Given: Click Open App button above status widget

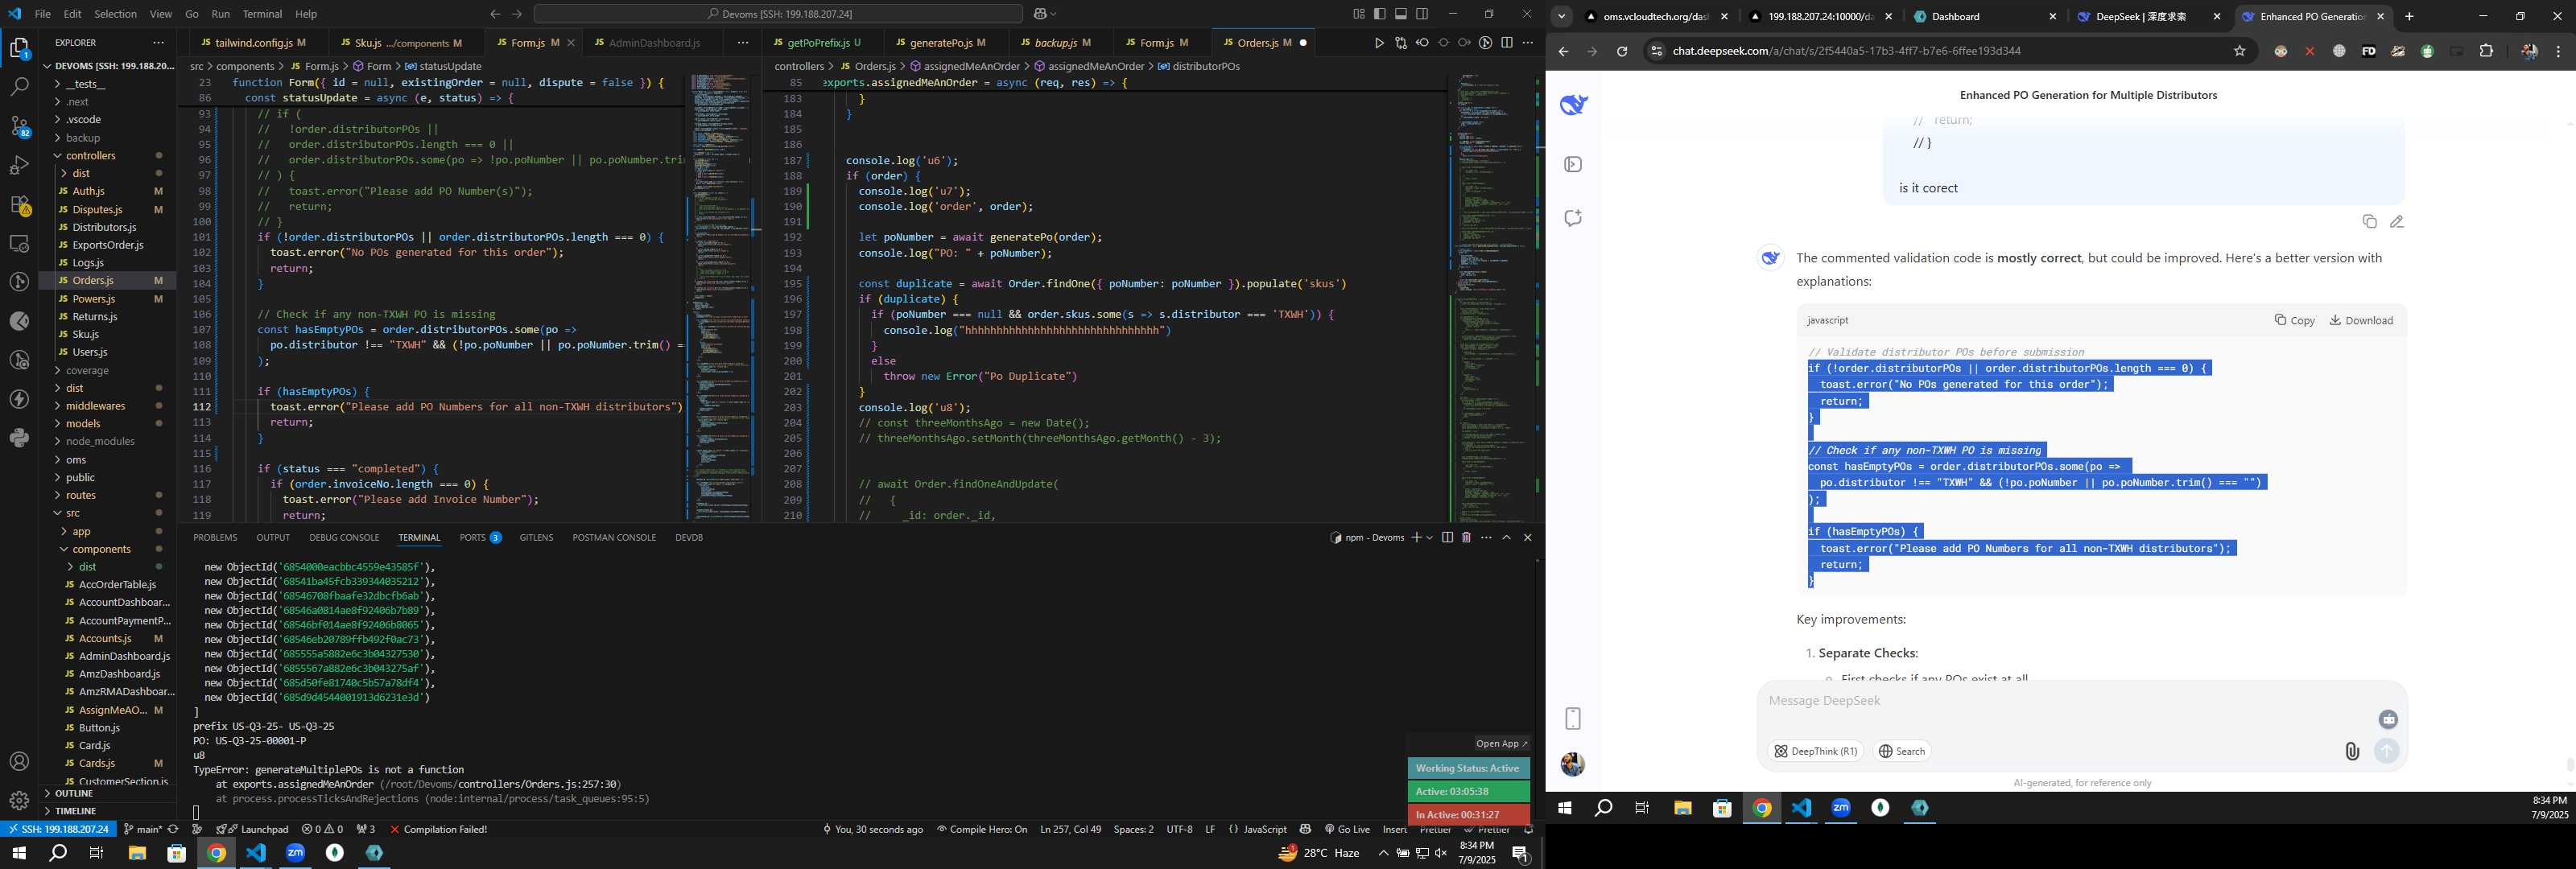Looking at the screenshot, I should [1501, 743].
